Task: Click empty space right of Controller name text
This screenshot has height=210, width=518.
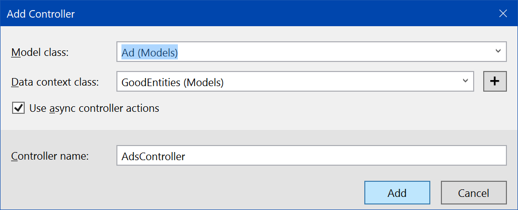Action: click(353, 156)
